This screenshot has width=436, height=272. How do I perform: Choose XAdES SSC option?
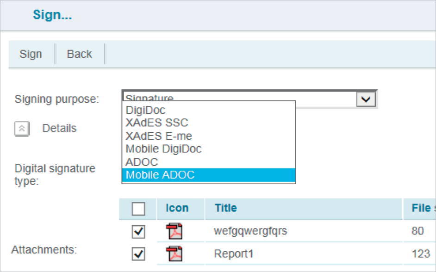point(209,123)
